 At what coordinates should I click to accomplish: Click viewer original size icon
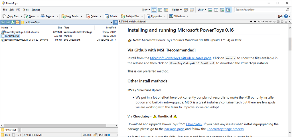coord(278,22)
